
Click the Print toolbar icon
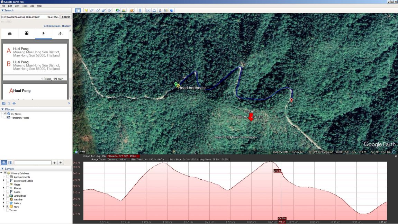(154, 10)
